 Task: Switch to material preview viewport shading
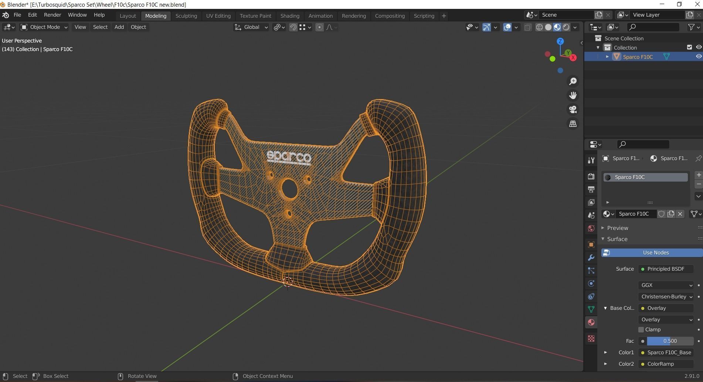coord(557,27)
